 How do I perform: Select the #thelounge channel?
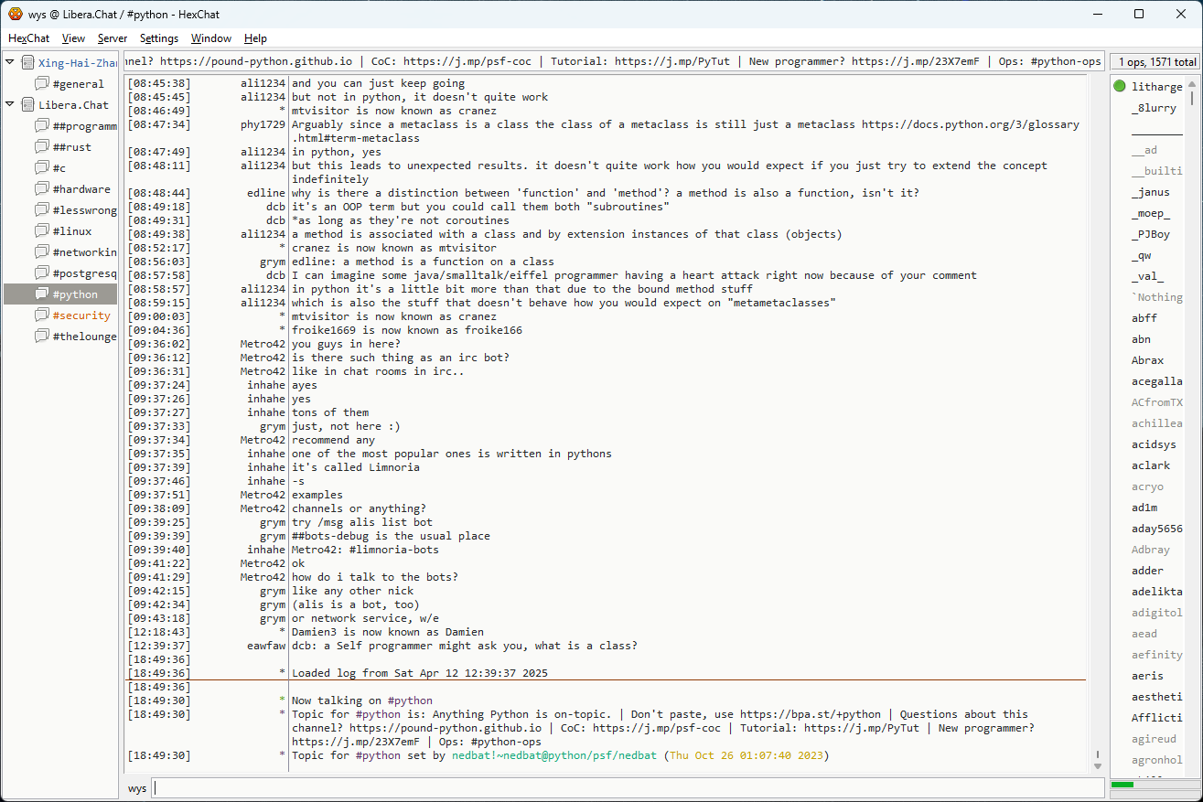(84, 337)
